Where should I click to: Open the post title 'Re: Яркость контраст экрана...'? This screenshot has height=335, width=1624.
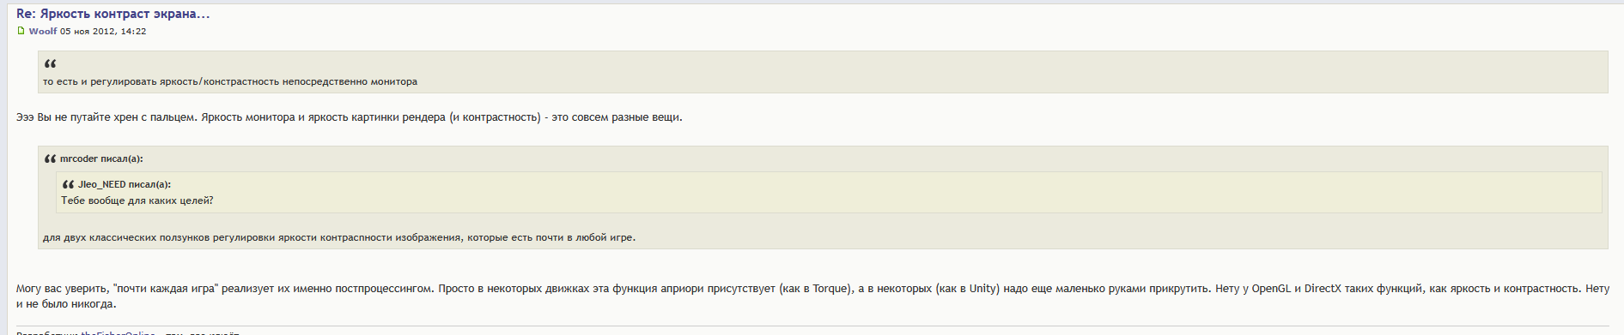[x=113, y=14]
